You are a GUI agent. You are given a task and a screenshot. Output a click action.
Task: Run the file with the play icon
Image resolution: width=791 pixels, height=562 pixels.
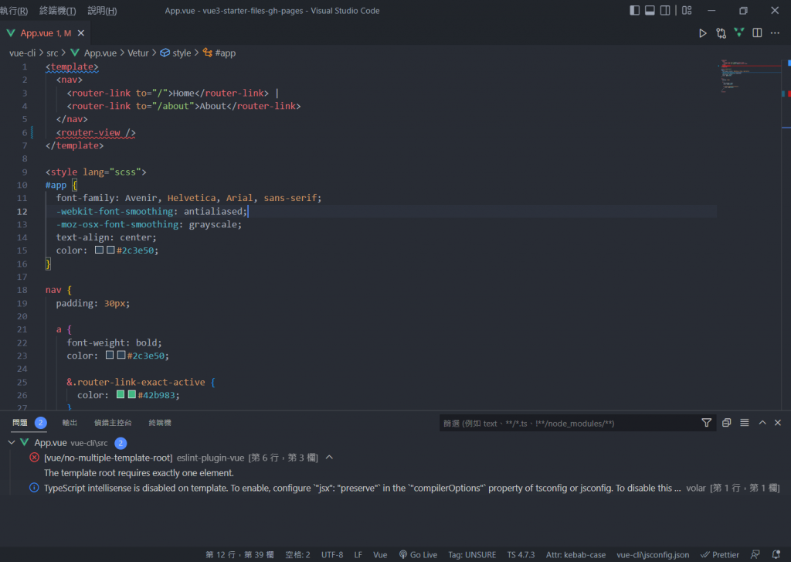pos(702,33)
